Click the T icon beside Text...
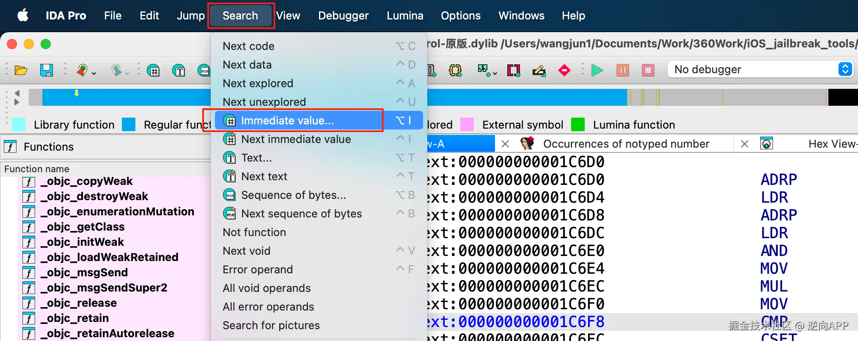 point(229,158)
